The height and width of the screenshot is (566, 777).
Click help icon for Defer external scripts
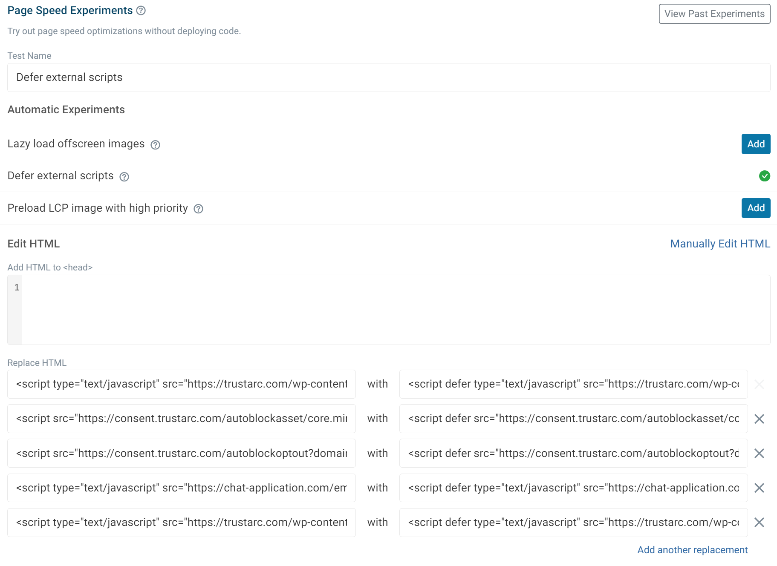(x=124, y=177)
